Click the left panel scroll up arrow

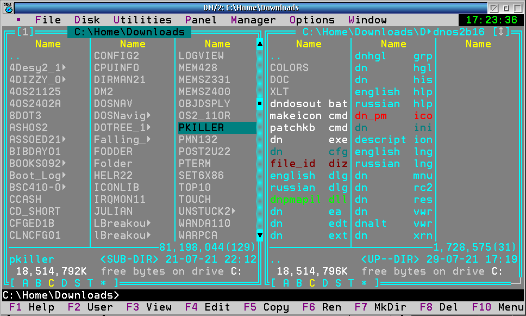pos(260,44)
